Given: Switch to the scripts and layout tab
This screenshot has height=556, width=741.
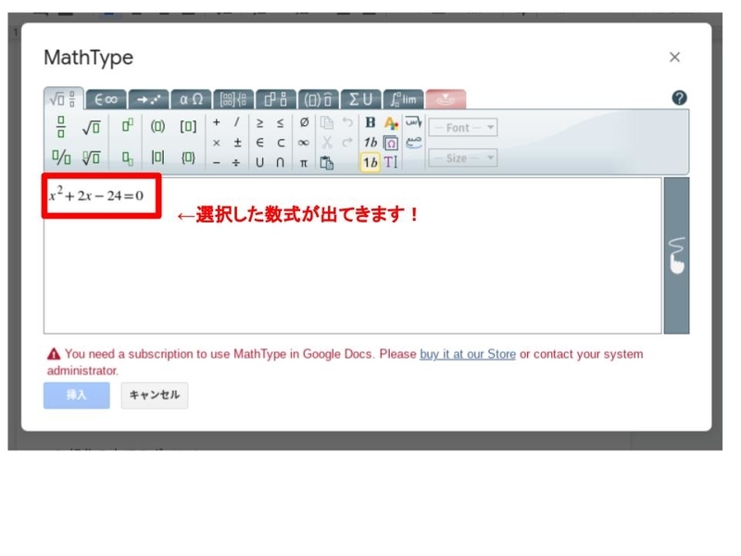Looking at the screenshot, I should pos(276,99).
